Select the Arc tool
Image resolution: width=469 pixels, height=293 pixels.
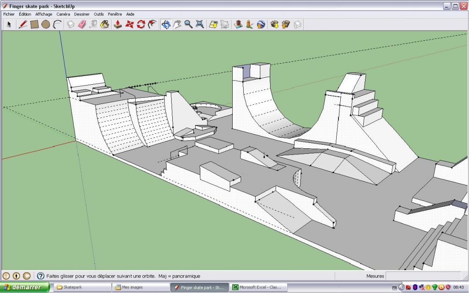pos(57,25)
